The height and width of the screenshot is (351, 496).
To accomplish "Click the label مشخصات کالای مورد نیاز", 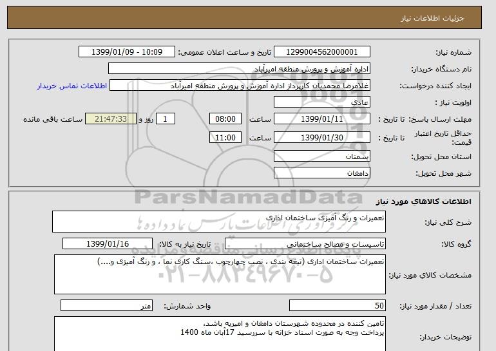I will pyautogui.click(x=430, y=275).
